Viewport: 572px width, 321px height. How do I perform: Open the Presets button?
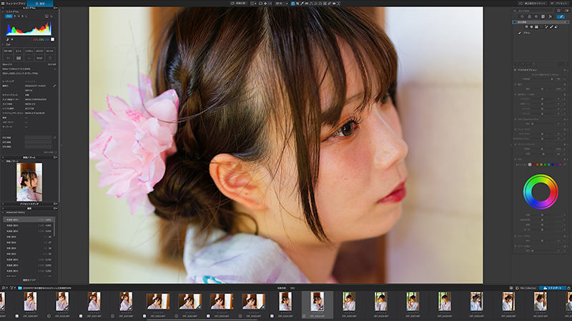559,4
